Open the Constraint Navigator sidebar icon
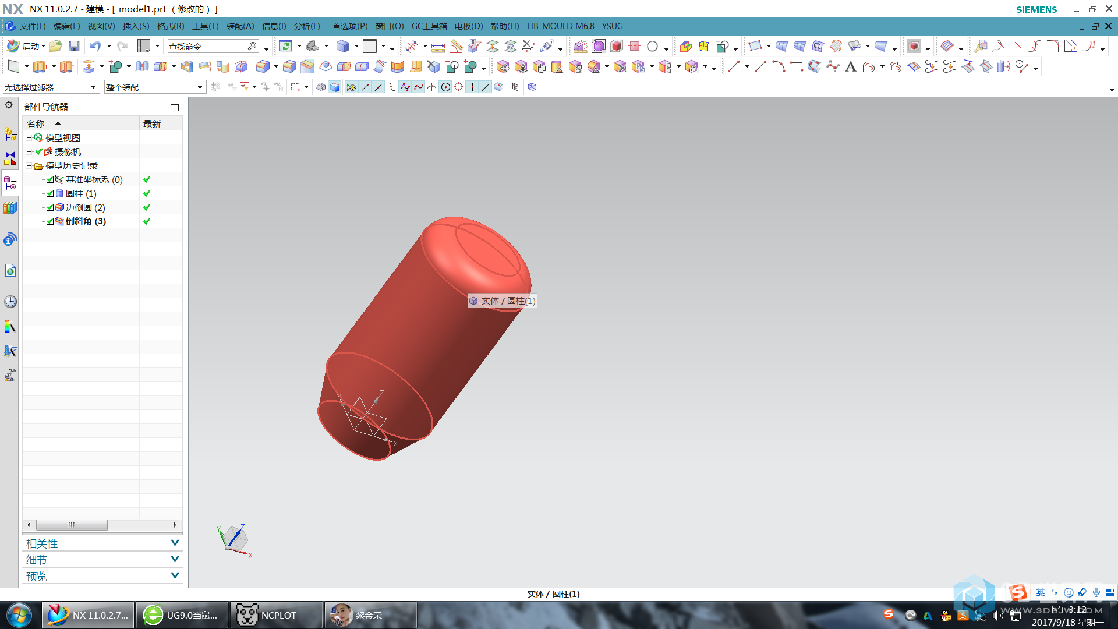The image size is (1118, 629). [x=10, y=158]
